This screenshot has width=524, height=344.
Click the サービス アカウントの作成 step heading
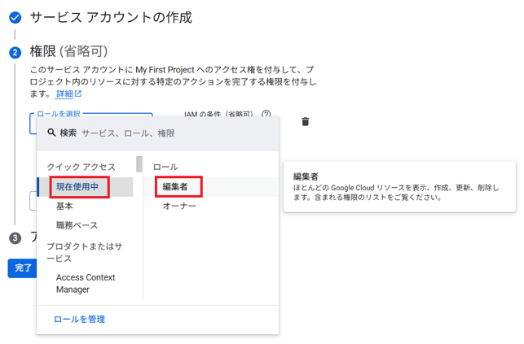[x=111, y=16]
